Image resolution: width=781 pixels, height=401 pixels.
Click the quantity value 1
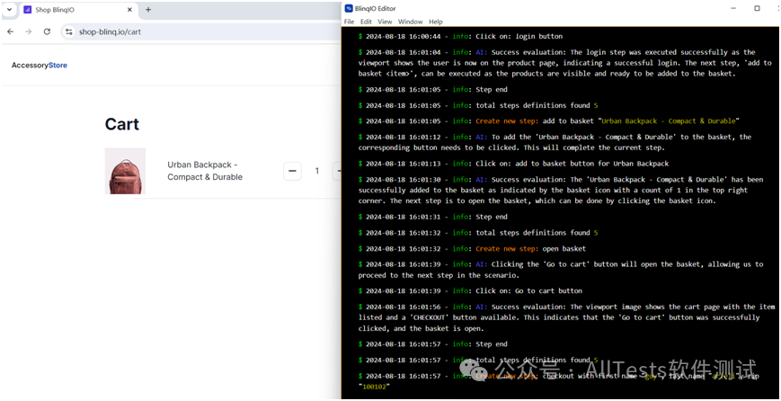point(316,171)
